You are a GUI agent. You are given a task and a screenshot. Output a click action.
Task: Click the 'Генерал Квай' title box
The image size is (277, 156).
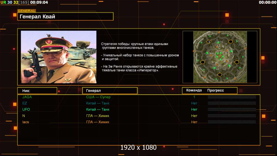point(65,17)
